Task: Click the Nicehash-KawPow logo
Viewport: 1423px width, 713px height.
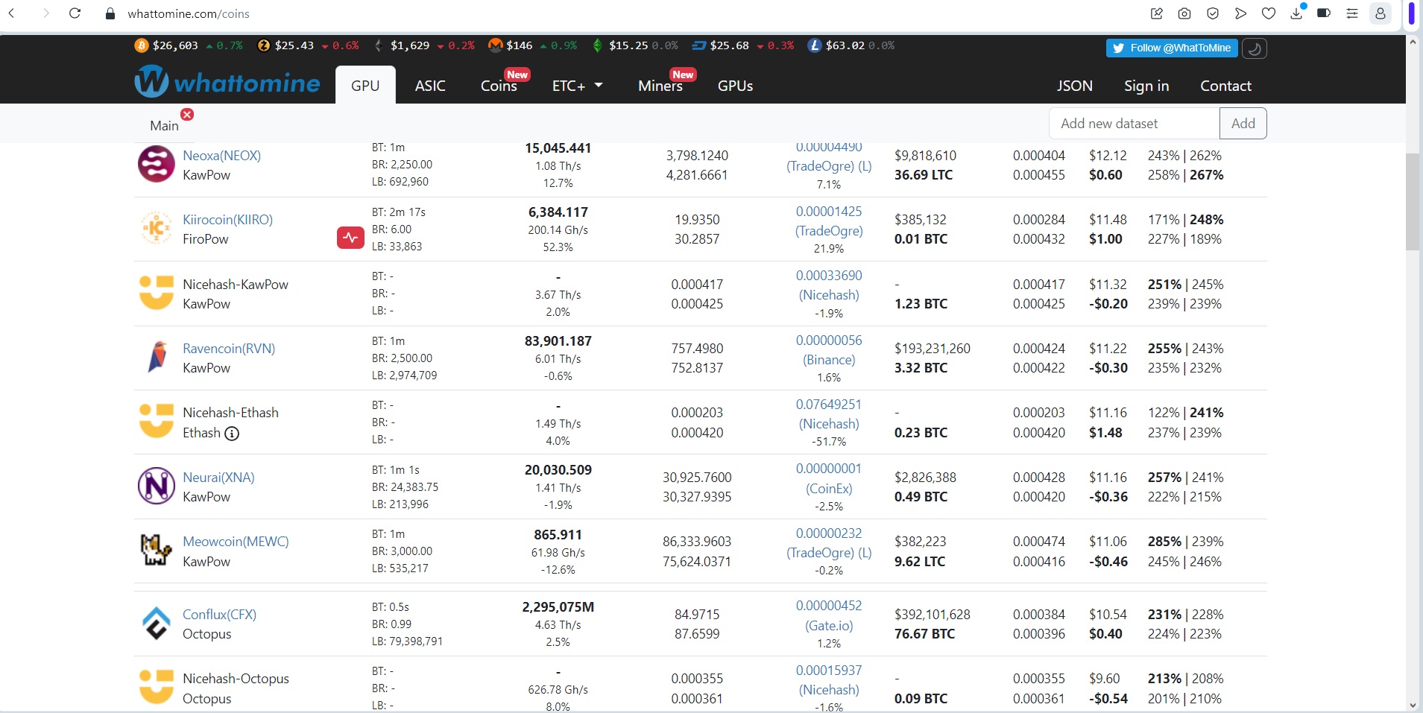Action: tap(157, 293)
